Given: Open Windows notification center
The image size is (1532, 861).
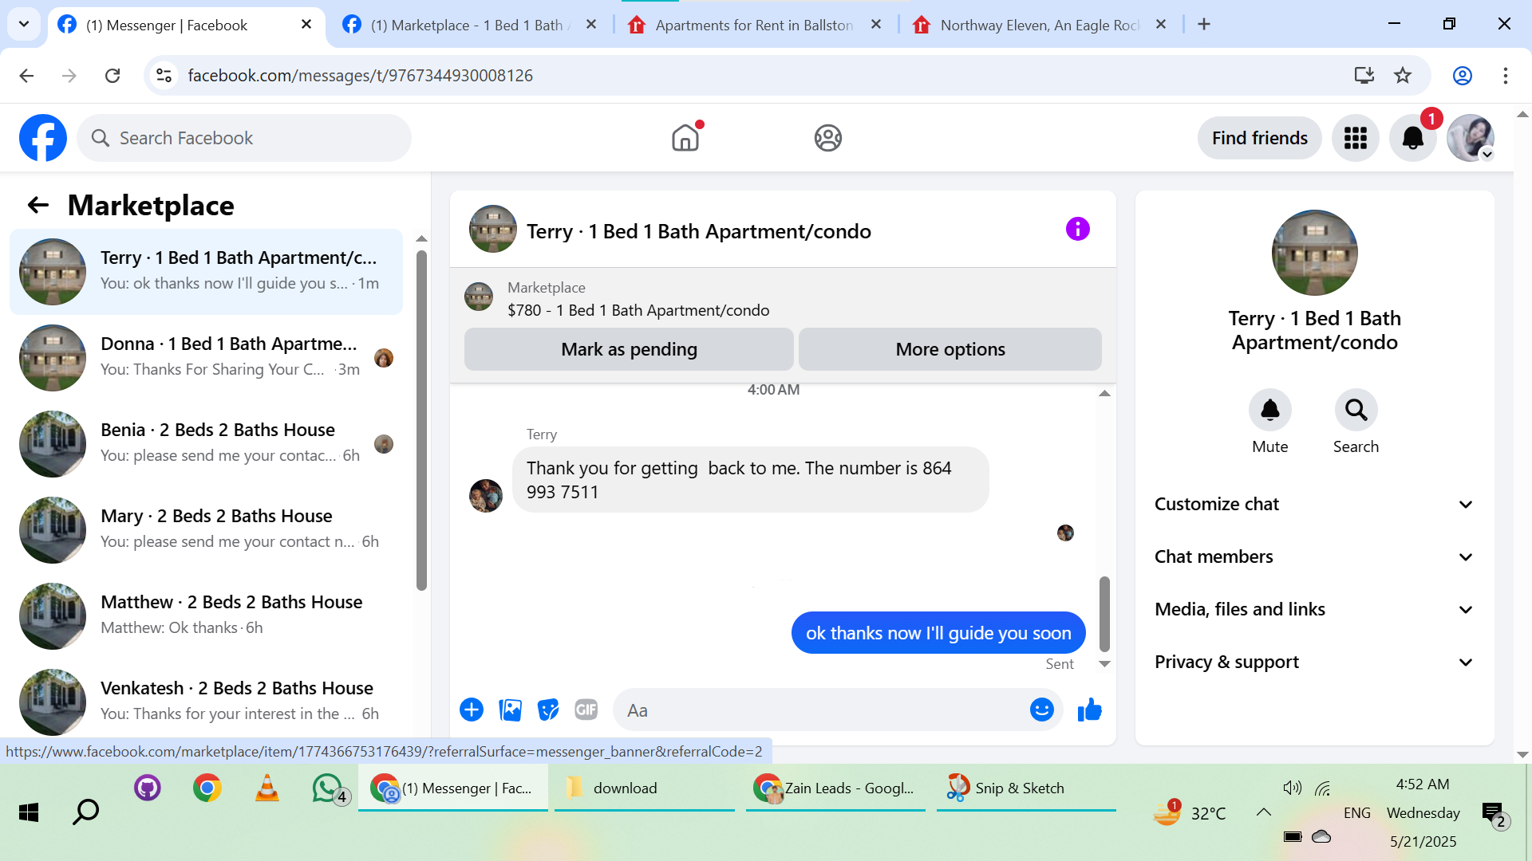Looking at the screenshot, I should click(x=1494, y=814).
